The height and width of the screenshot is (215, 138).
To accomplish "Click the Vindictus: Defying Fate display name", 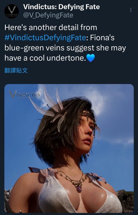I will coord(61,7).
